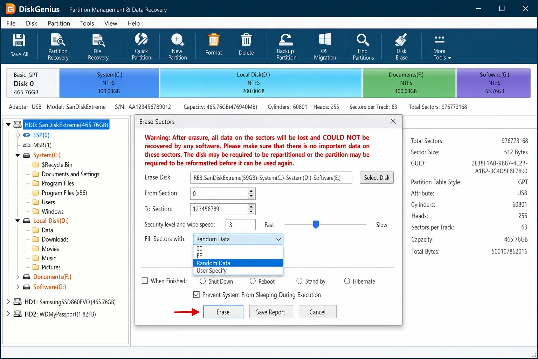Select the ESP(0) partition in the tree
Screen dimensions: 538x359
point(41,135)
